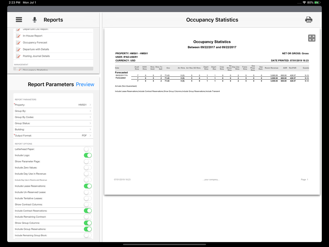Image resolution: width=329 pixels, height=247 pixels.
Task: Click the Preview link
Action: [85, 84]
